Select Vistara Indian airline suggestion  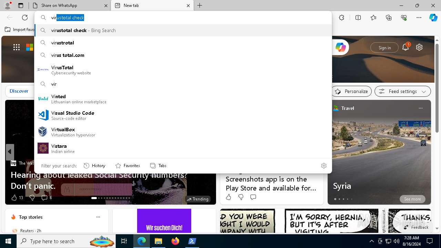[x=183, y=148]
